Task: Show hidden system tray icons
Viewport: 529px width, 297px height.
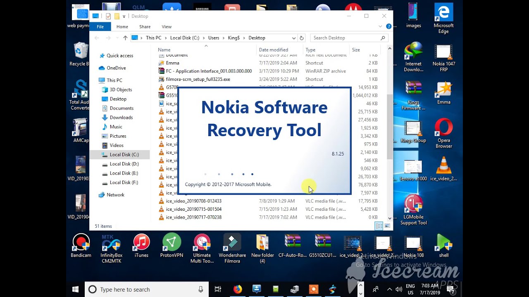Action: 389,289
